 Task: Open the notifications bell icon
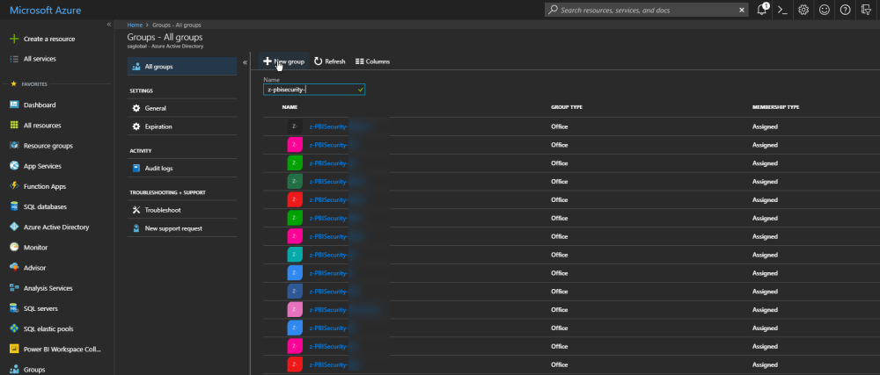coord(761,10)
